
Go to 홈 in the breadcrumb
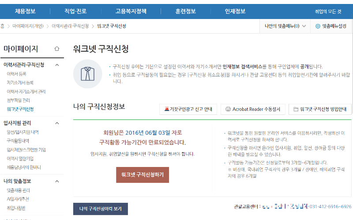pos(2,26)
